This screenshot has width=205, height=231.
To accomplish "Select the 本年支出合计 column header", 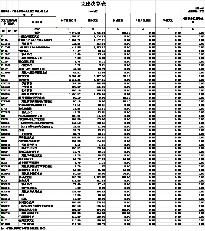I will 68,20.
